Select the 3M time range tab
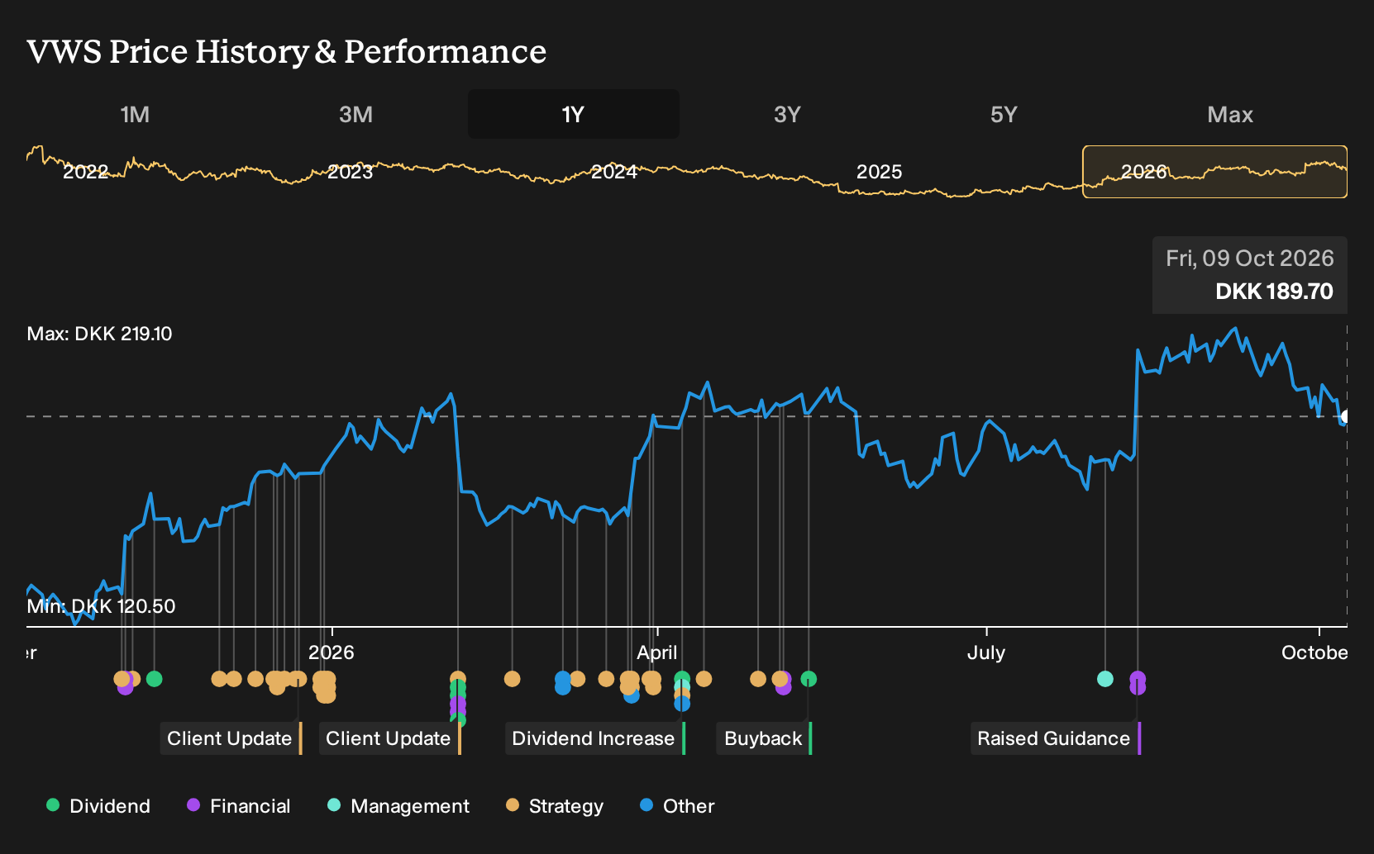Screen dimensions: 1374x854 tap(355, 114)
